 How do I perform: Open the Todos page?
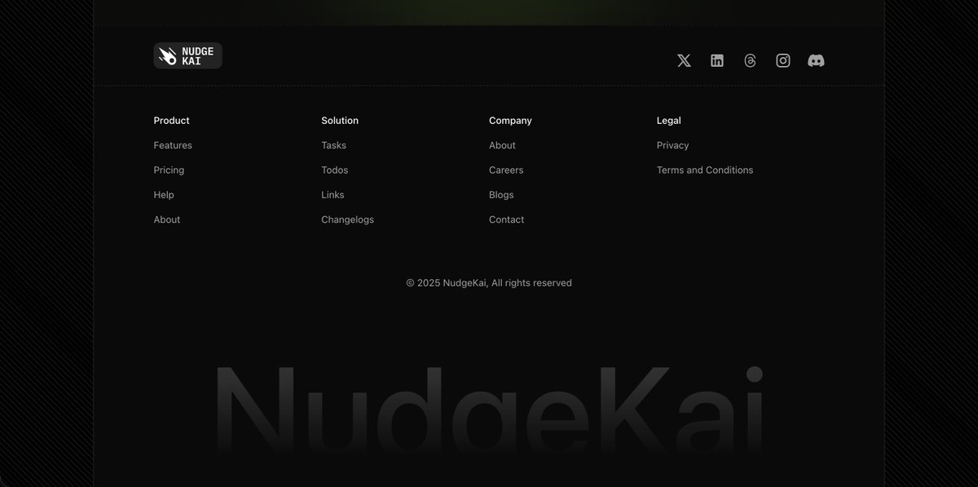click(x=335, y=170)
